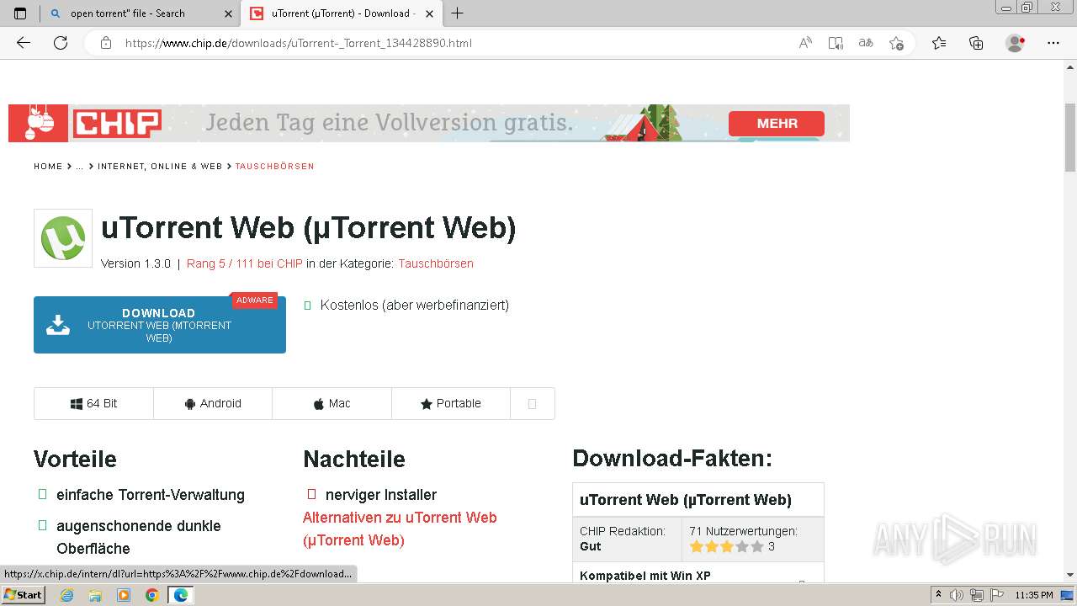Click the taskbar clock 11:35 PM
Image resolution: width=1077 pixels, height=606 pixels.
click(1033, 595)
